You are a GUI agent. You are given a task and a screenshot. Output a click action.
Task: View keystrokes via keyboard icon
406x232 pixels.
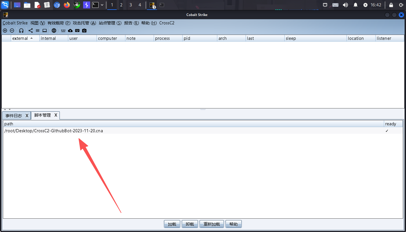77,31
